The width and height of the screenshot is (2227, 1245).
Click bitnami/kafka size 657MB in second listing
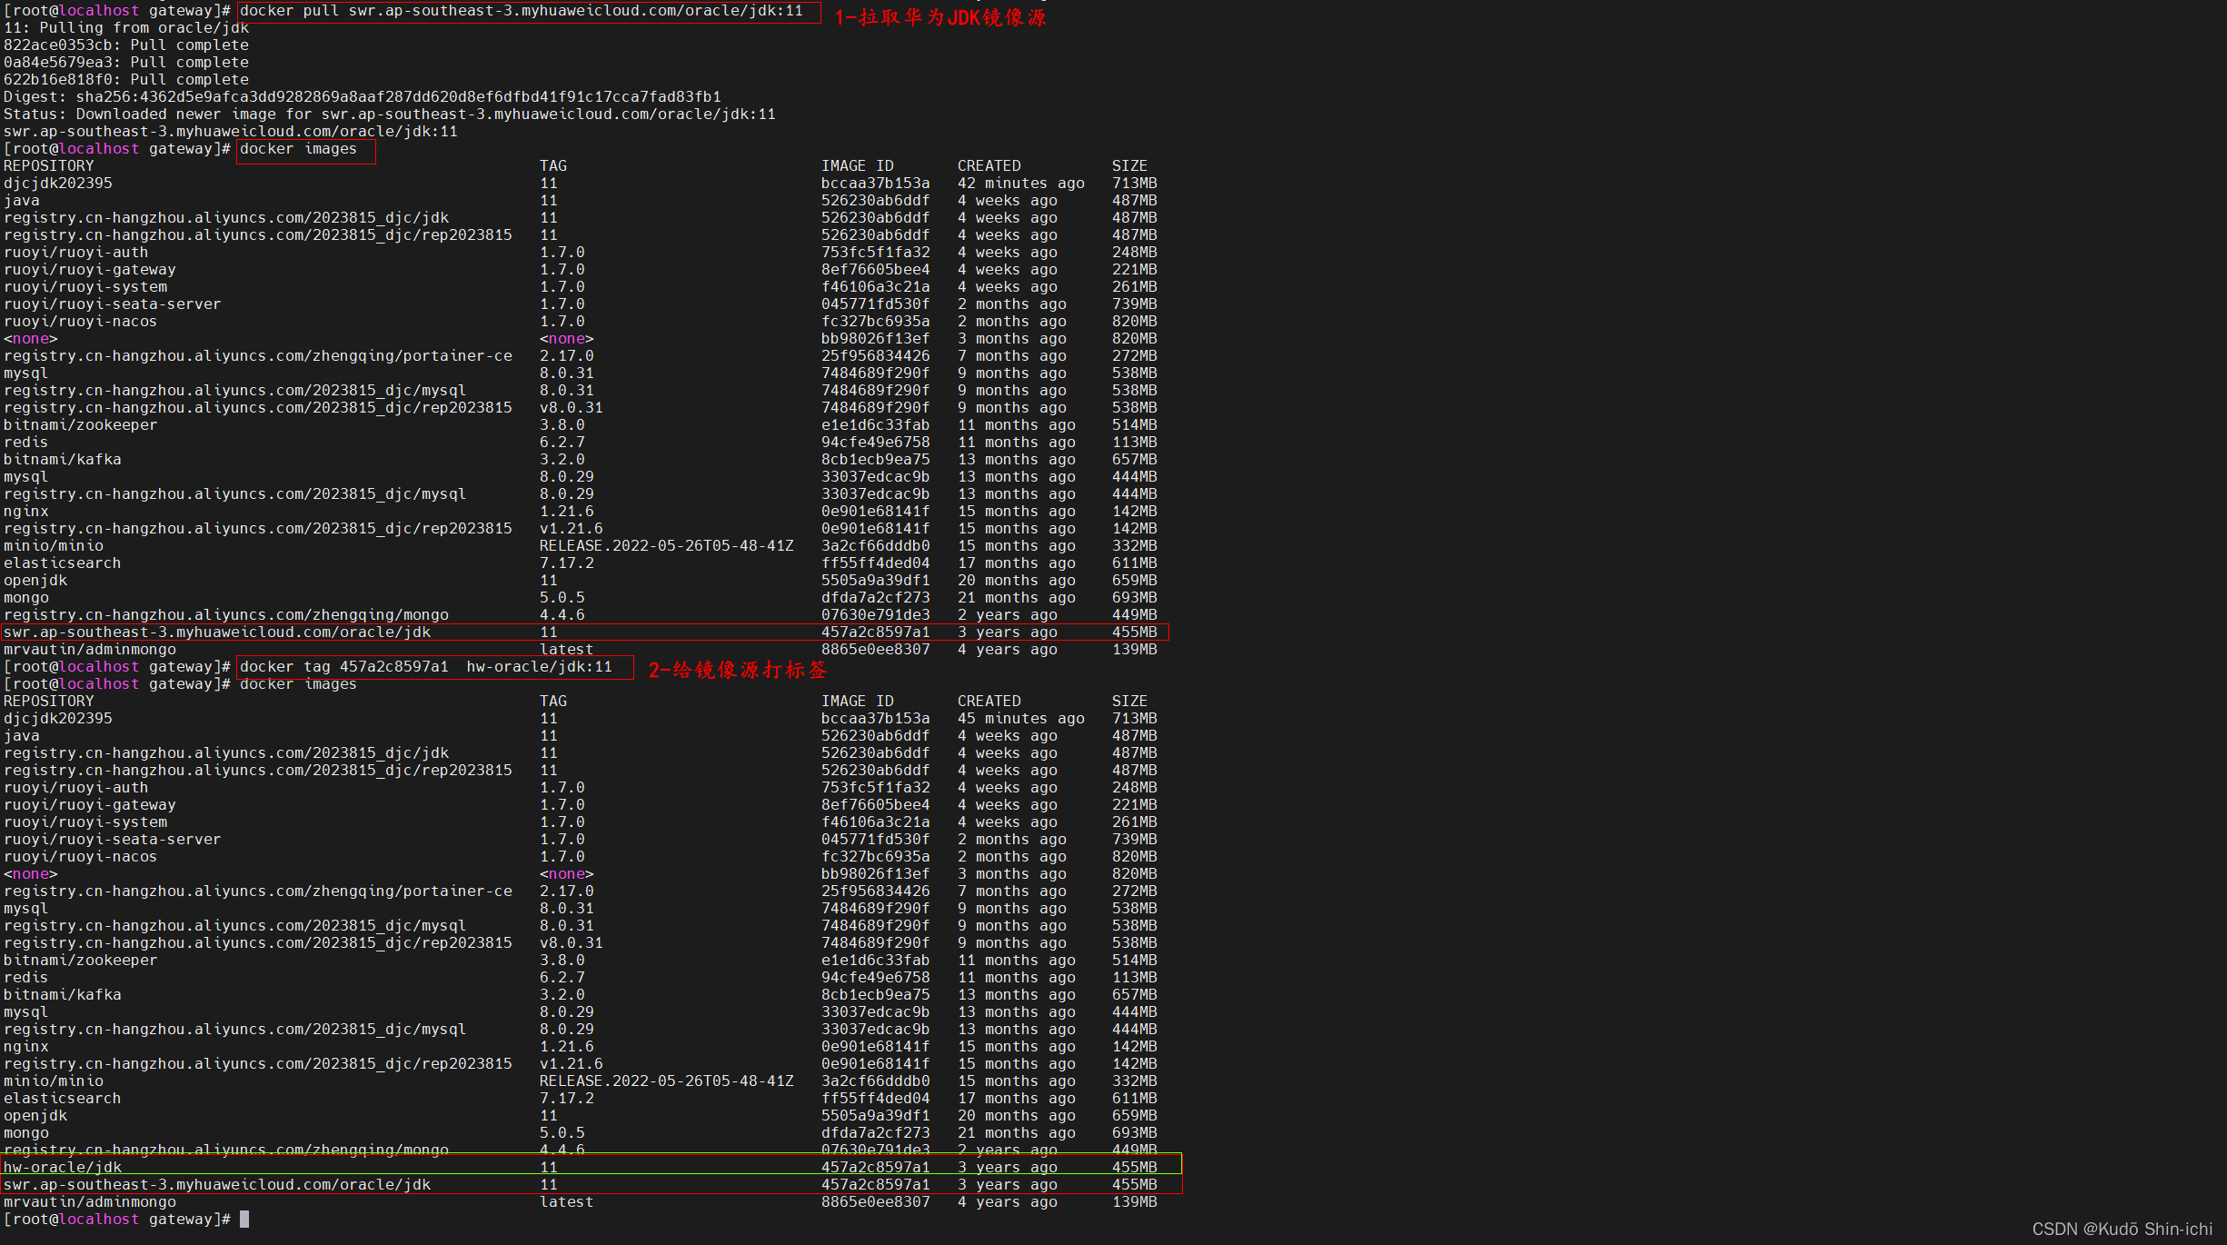(1135, 995)
